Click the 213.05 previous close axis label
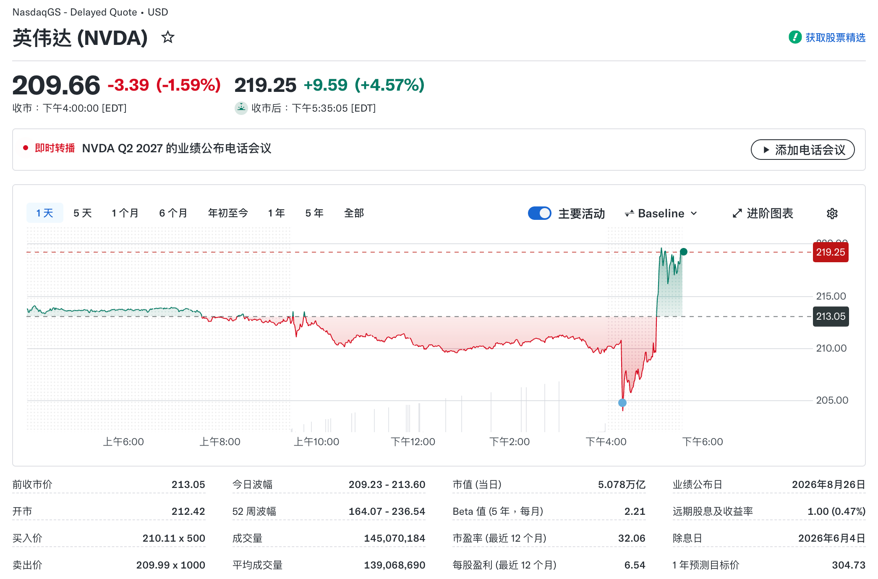Screen dimensions: 878x579 (831, 316)
